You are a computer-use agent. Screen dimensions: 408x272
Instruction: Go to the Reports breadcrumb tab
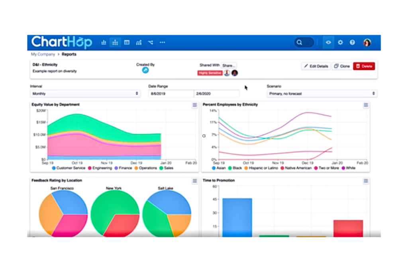tap(69, 54)
